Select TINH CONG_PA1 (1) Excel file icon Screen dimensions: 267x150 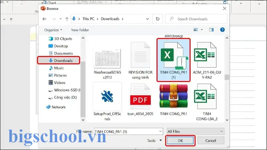(x=174, y=56)
